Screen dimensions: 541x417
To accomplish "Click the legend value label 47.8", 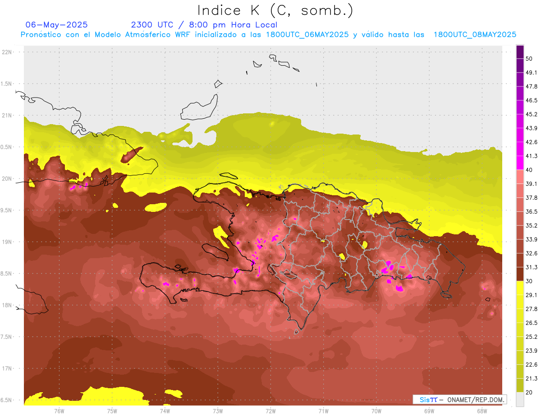I will click(x=532, y=86).
